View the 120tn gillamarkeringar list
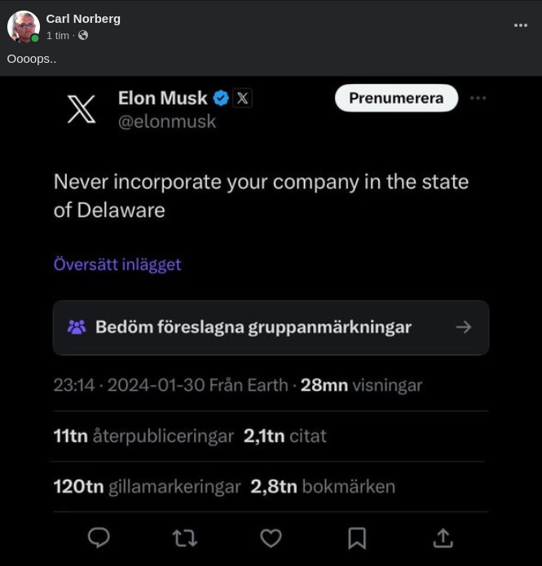Viewport: 542px width, 566px height. click(147, 487)
